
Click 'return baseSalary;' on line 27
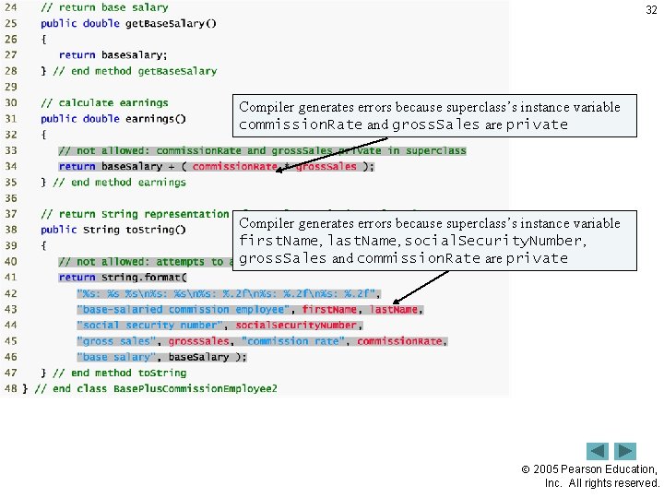(x=113, y=55)
